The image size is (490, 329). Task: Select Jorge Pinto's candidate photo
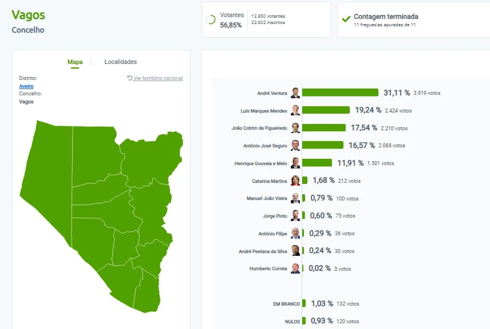[295, 215]
